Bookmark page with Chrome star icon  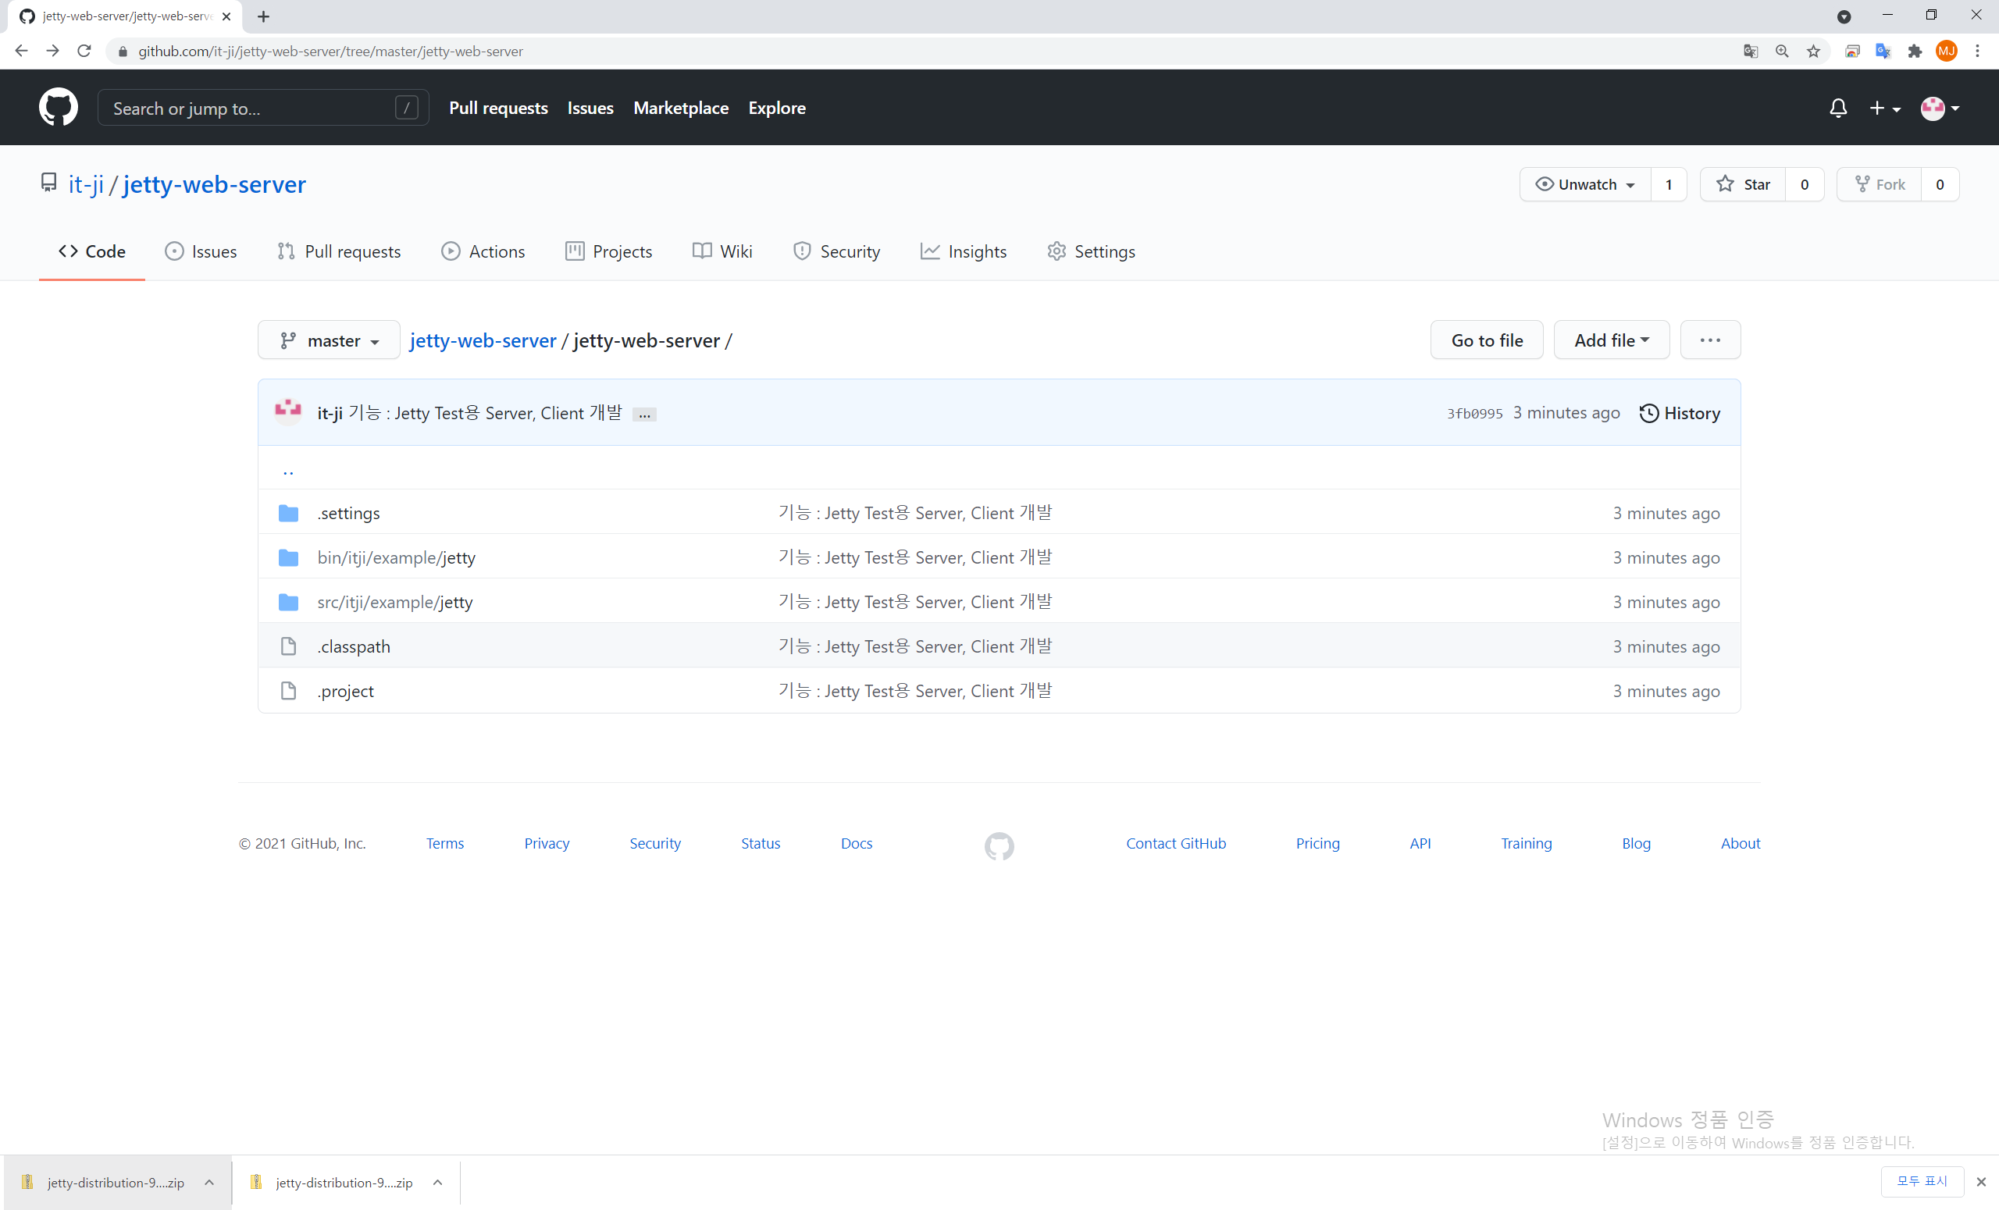coord(1813,51)
